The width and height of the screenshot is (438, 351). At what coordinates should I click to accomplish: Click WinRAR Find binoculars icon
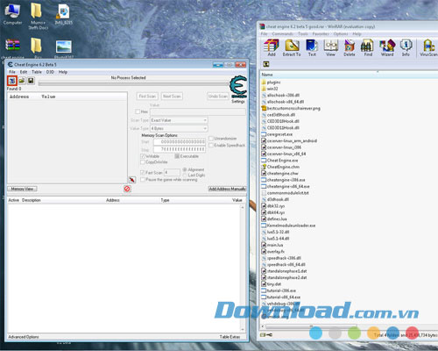(x=368, y=47)
